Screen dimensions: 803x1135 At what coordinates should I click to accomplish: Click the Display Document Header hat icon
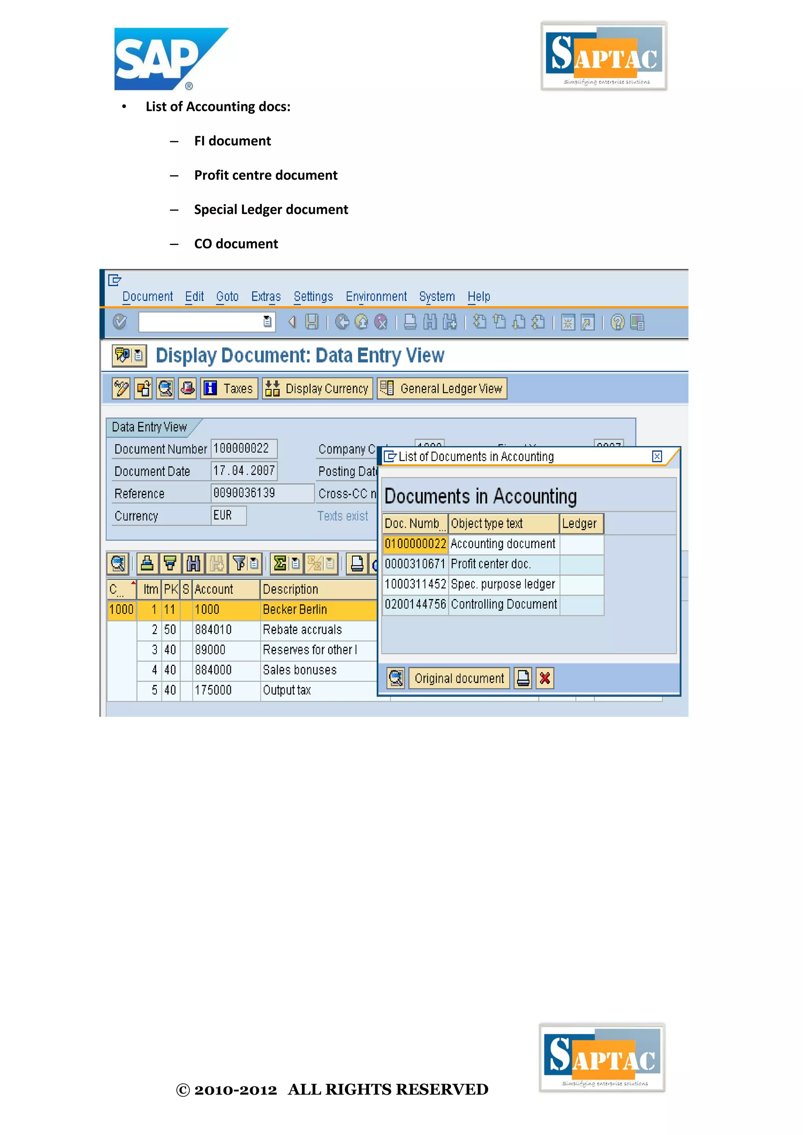click(187, 388)
